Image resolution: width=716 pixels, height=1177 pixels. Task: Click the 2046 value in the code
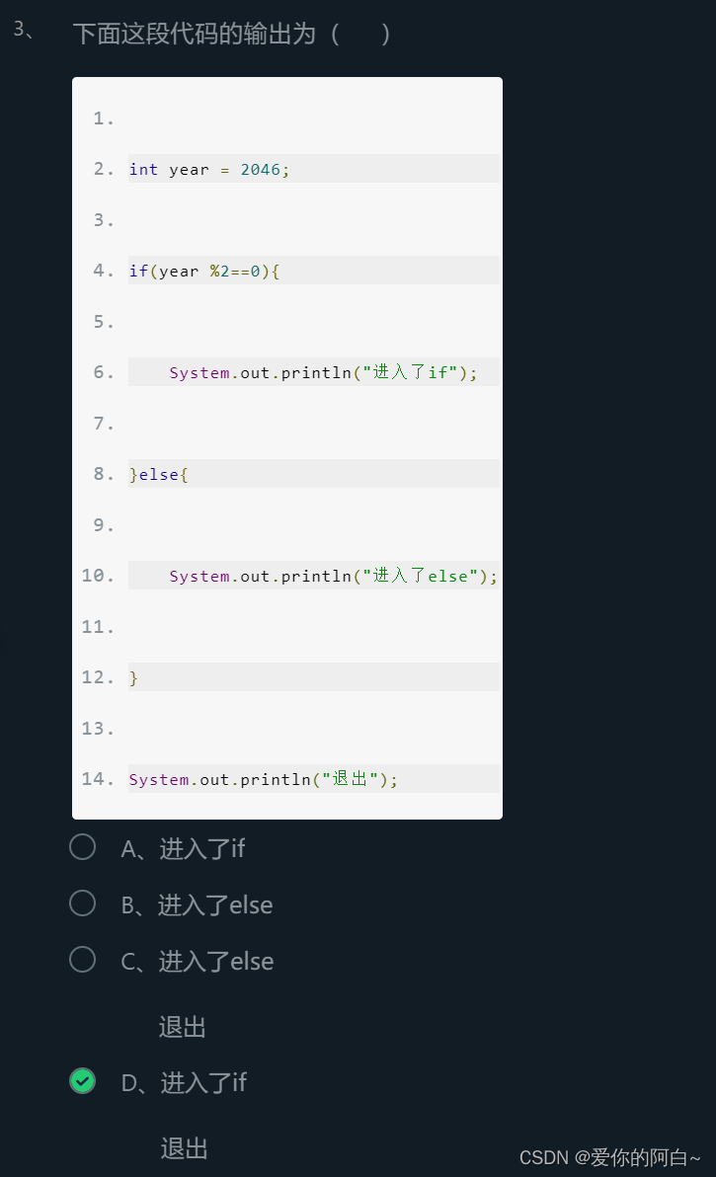pos(260,169)
